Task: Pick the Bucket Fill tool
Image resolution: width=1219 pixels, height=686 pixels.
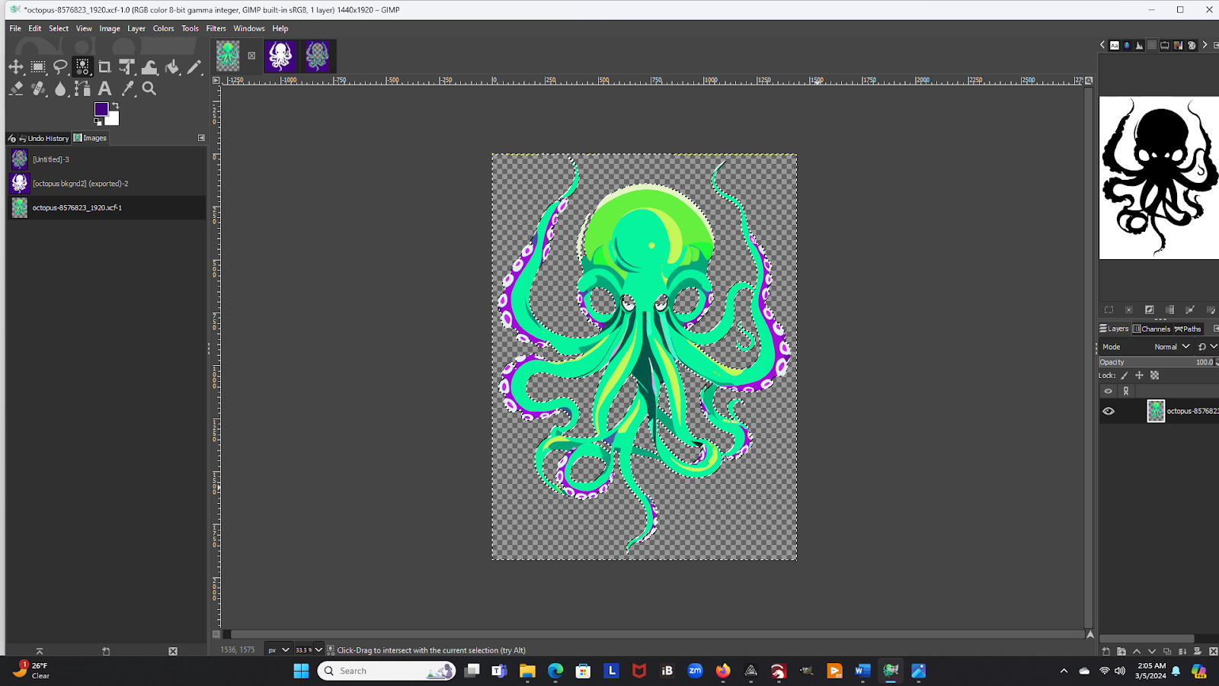Action: point(172,67)
